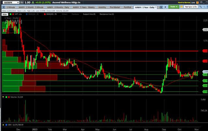Click the Hard to Borrow label
Viewport: 208px width, 131px height.
pyautogui.click(x=184, y=2)
